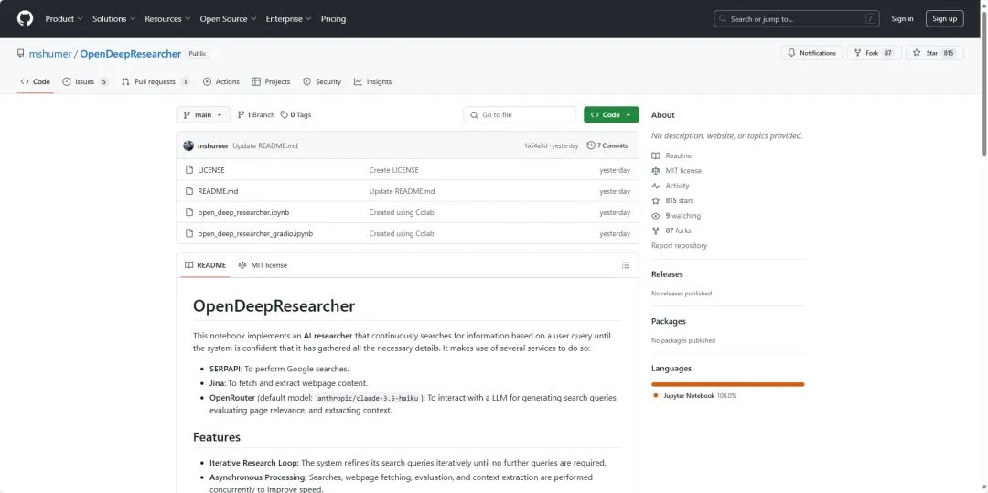Viewport: 988px width, 493px height.
Task: Click the Sign up button
Action: 944,19
